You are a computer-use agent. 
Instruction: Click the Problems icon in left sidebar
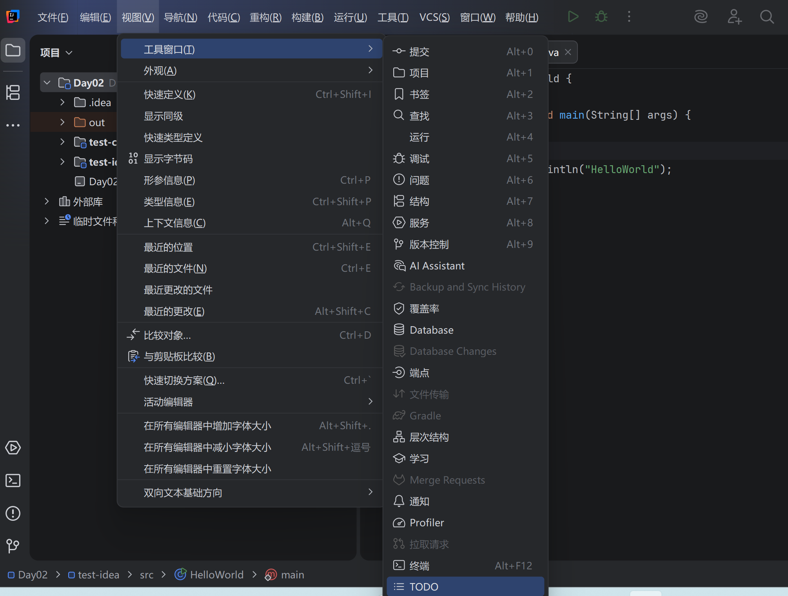[13, 513]
